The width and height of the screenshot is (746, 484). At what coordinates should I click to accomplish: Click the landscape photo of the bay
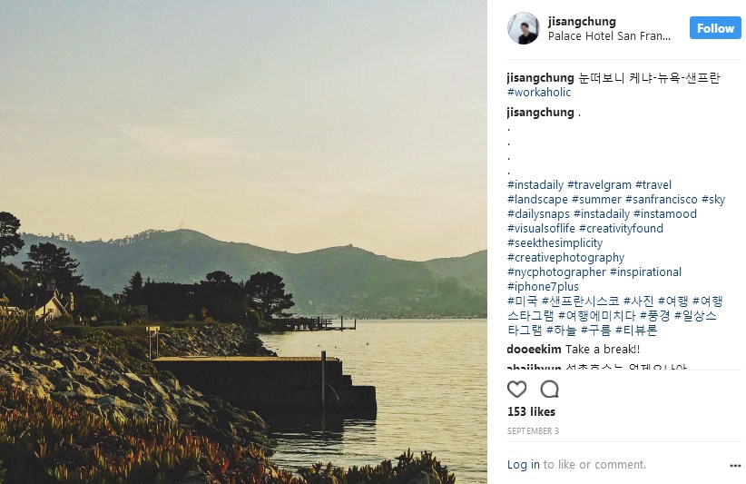point(243,242)
